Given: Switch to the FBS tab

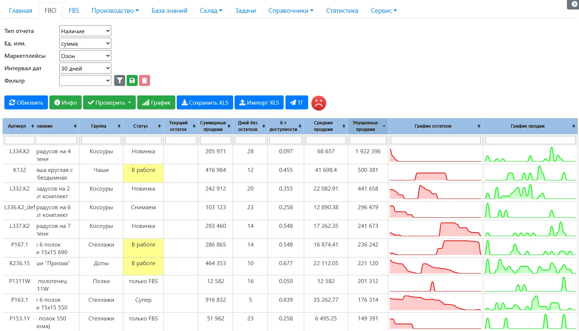Looking at the screenshot, I should [74, 11].
